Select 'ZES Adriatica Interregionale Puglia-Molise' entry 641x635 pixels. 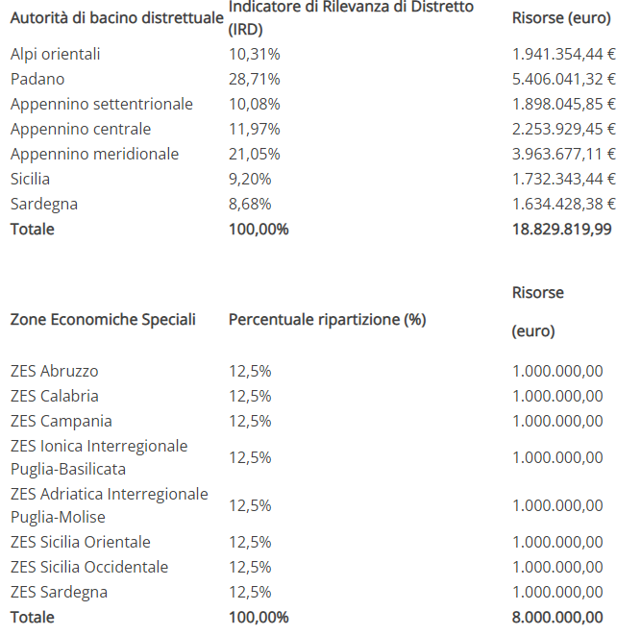coord(110,505)
